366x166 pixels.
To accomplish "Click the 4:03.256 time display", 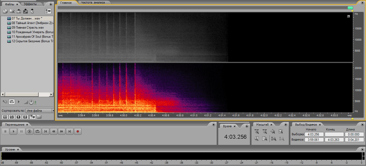I will [x=235, y=137].
